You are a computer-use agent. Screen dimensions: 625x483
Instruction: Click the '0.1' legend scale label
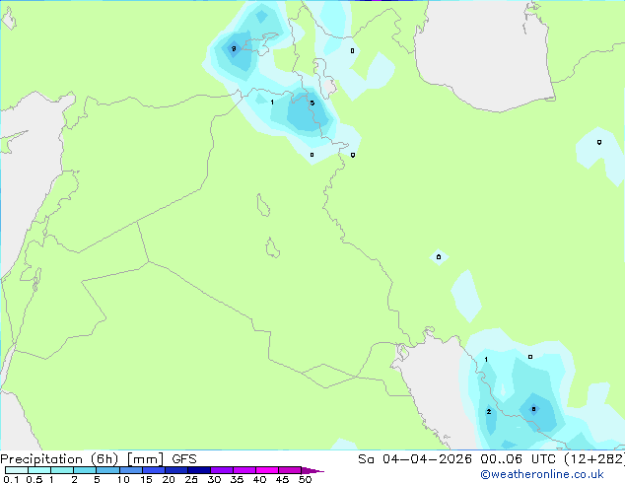pos(11,479)
